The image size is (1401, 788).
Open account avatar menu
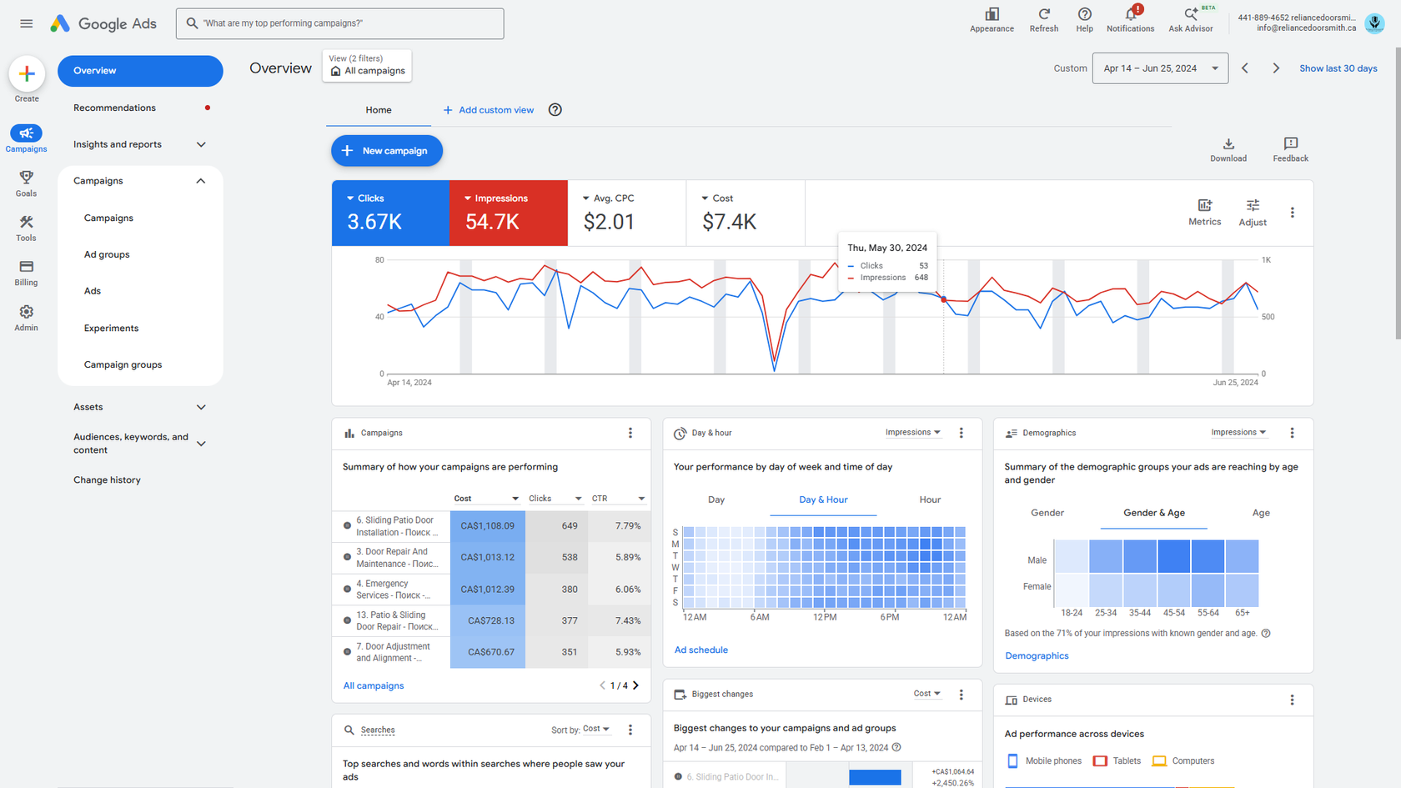click(x=1374, y=23)
